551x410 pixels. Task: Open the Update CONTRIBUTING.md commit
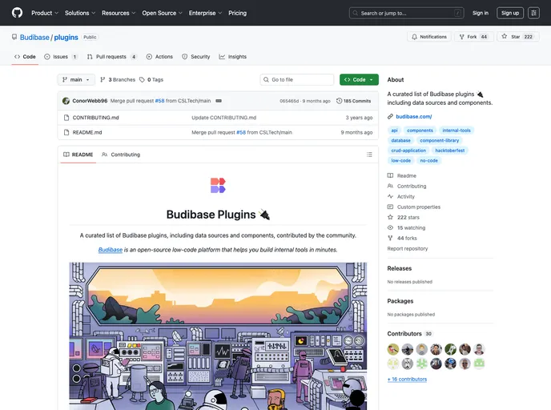pyautogui.click(x=224, y=118)
